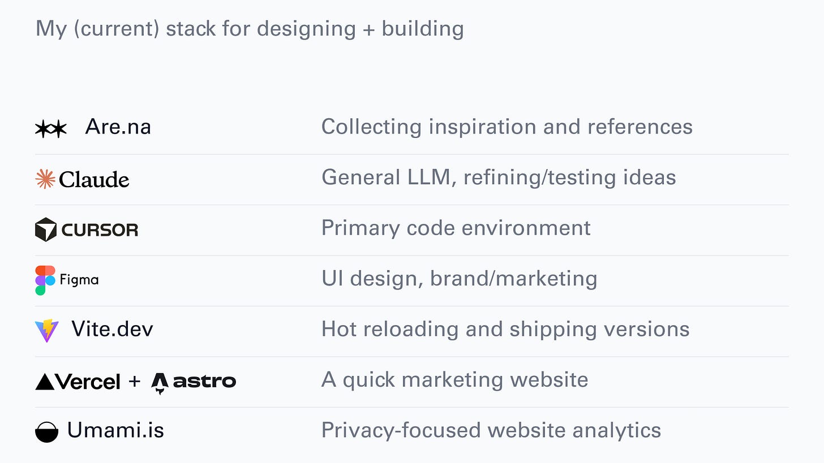Viewport: 824px width, 463px height.
Task: Select the Figma label text
Action: tap(79, 280)
